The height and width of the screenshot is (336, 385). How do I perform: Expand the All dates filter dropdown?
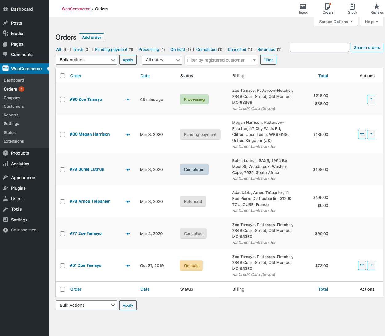point(162,59)
